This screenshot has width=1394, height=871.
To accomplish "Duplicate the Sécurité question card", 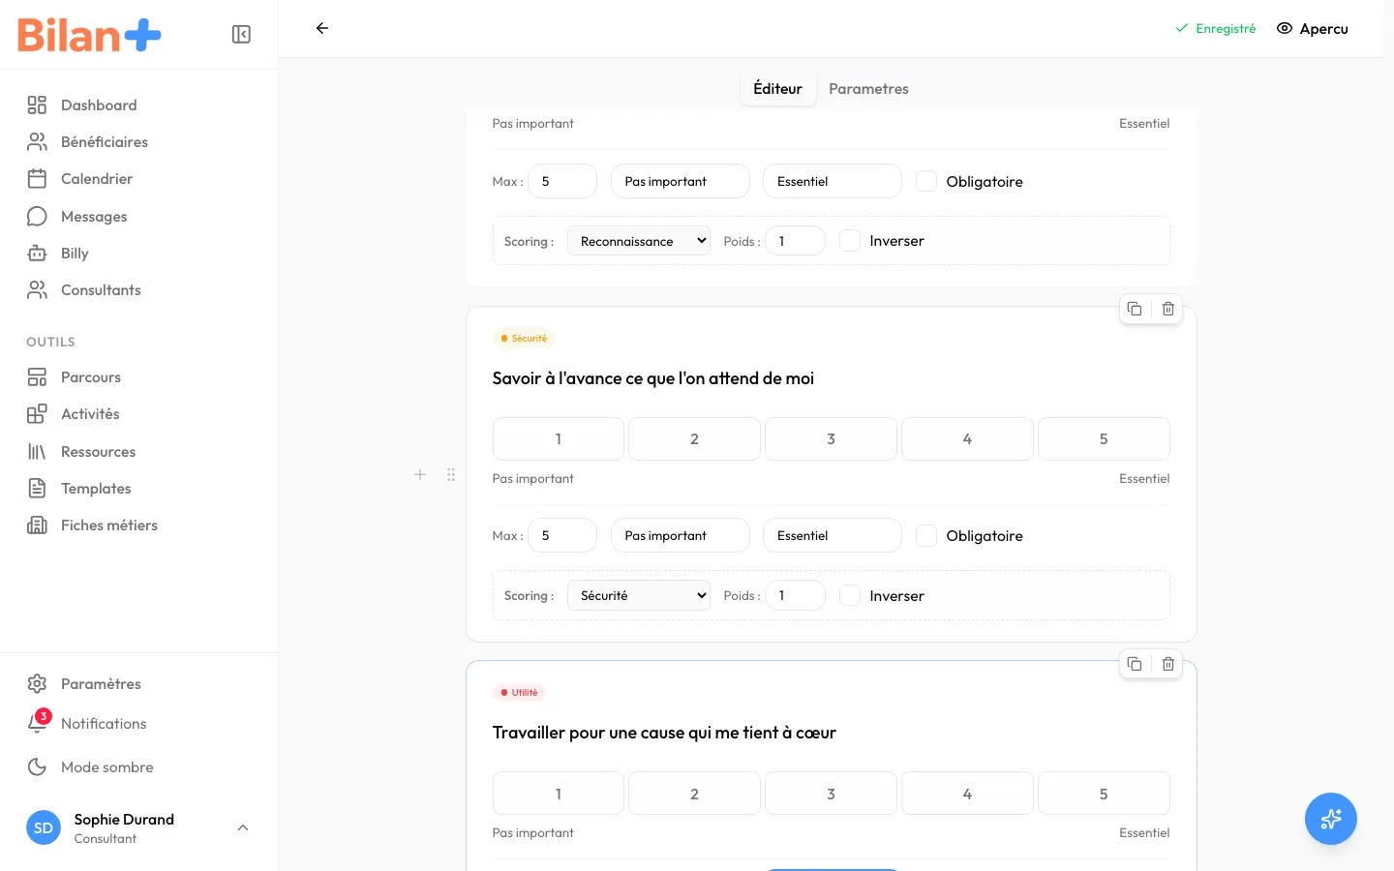I will click(1135, 309).
